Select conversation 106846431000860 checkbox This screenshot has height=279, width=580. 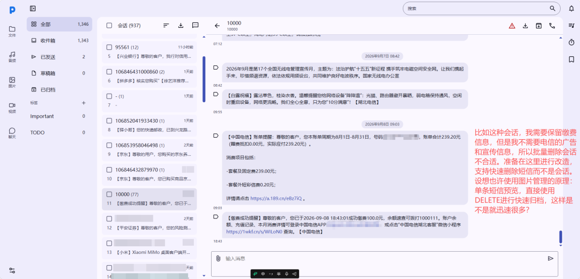pos(109,72)
